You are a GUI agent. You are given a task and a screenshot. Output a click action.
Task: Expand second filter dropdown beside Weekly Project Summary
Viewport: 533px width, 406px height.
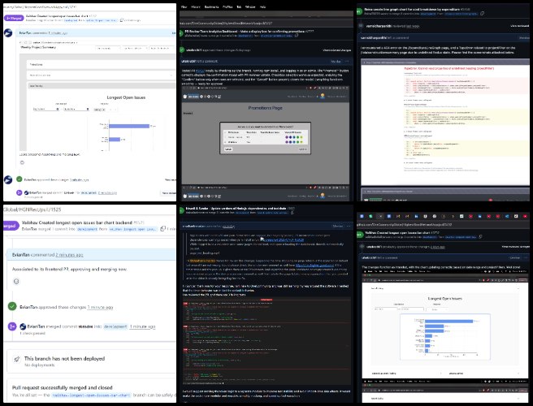135,48
